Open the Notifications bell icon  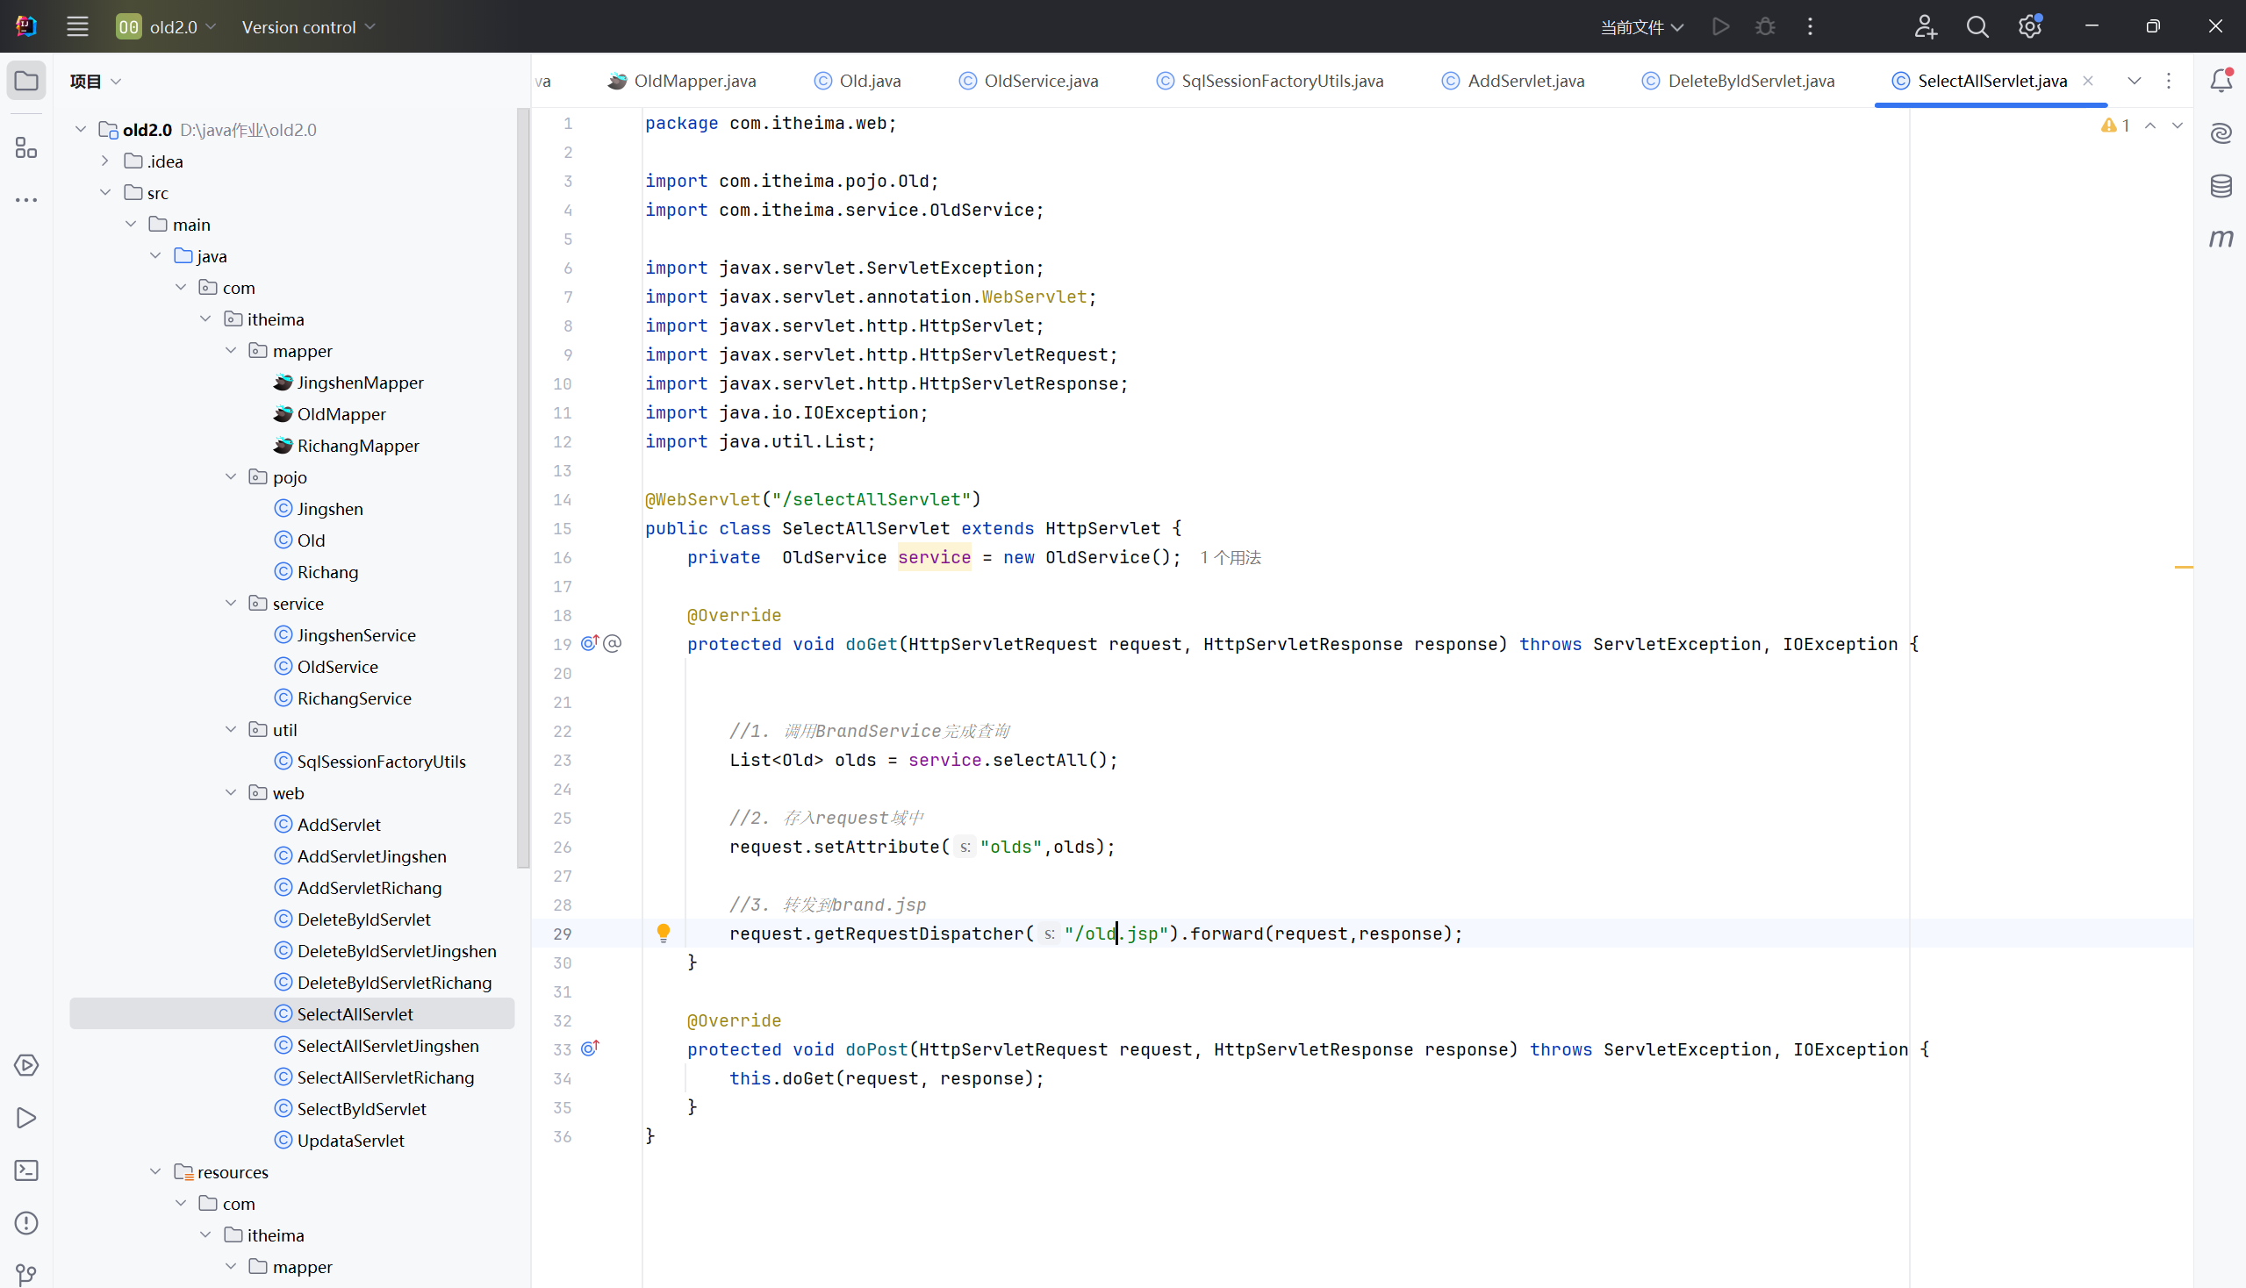click(2221, 81)
